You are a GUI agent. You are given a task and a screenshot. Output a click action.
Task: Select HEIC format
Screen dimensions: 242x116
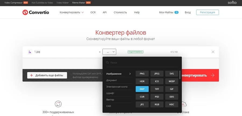point(172,104)
